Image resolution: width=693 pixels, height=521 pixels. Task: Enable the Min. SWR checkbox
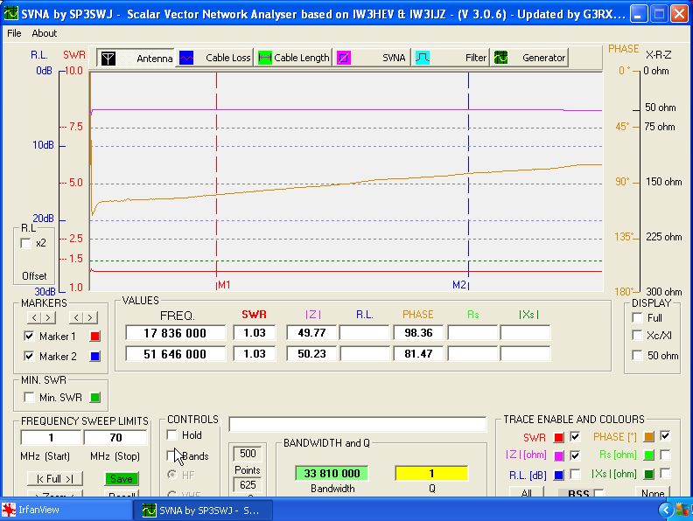pyautogui.click(x=30, y=398)
